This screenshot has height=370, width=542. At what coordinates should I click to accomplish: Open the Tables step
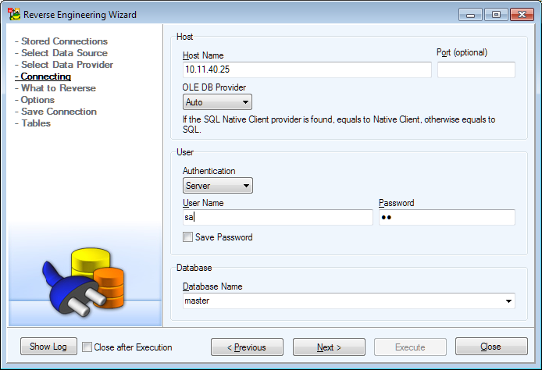click(x=36, y=123)
